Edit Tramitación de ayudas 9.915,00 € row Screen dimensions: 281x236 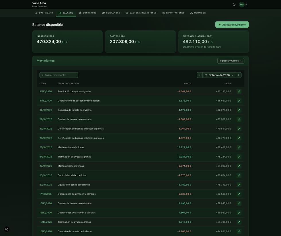pyautogui.click(x=239, y=222)
